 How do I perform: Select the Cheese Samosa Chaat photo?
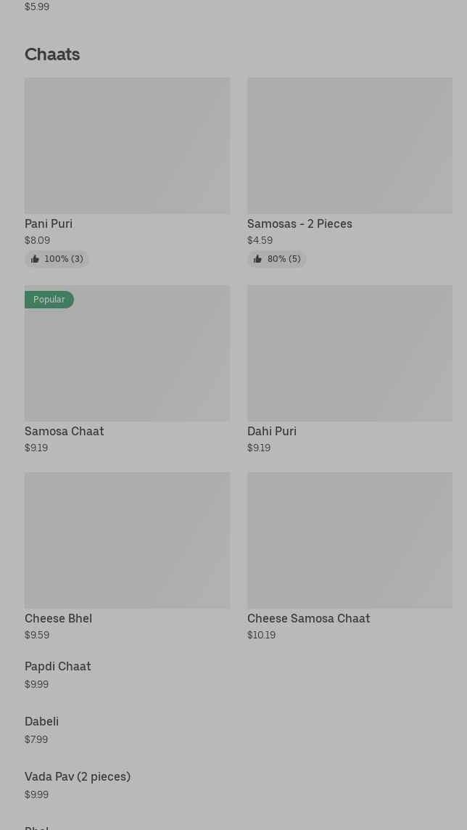[x=350, y=540]
